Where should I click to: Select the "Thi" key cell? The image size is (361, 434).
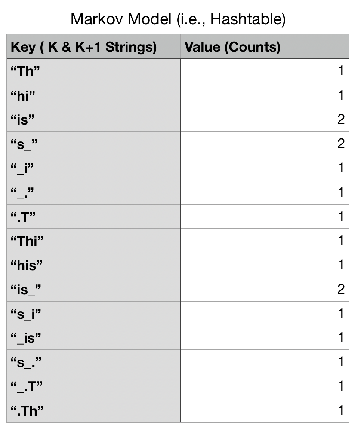(x=27, y=241)
